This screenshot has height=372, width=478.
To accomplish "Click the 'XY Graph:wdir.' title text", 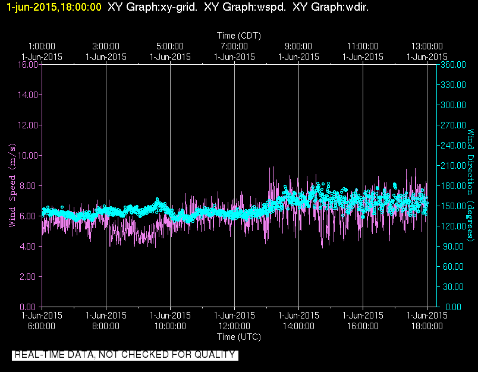I will tap(331, 7).
